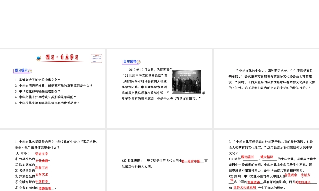
Task: Click the red answer 文化典籍
Action: (42, 161)
